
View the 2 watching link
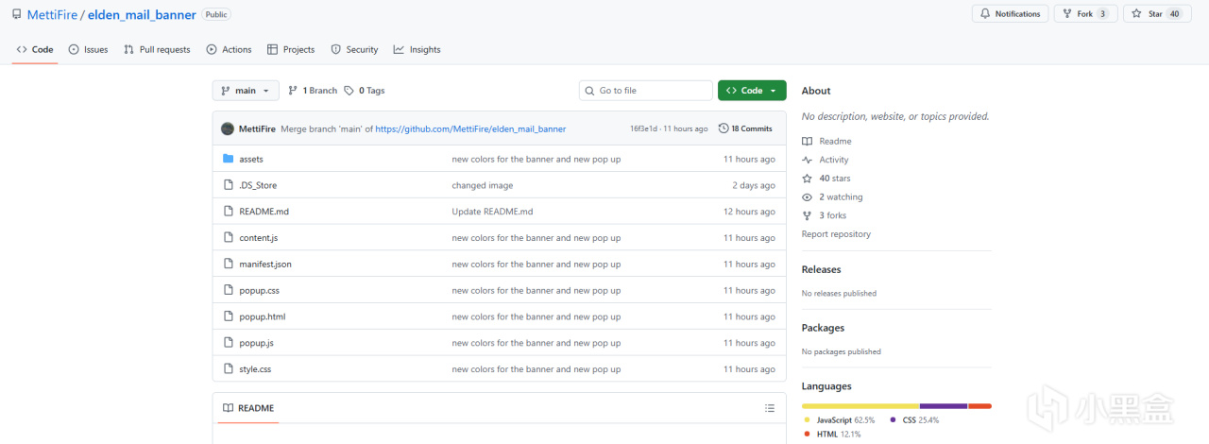point(832,197)
